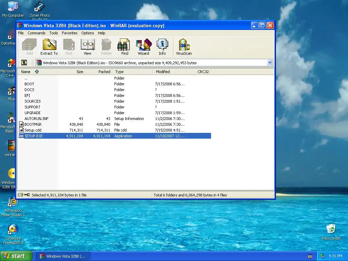The image size is (348, 261).
Task: Launch the Wizard tool
Action: (x=143, y=47)
